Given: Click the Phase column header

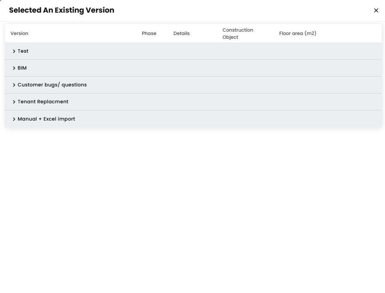Looking at the screenshot, I should 149,33.
